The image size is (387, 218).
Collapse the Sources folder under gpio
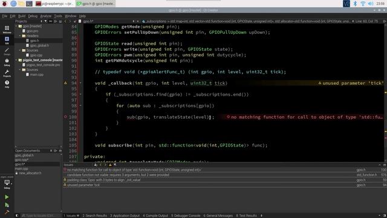point(20,50)
